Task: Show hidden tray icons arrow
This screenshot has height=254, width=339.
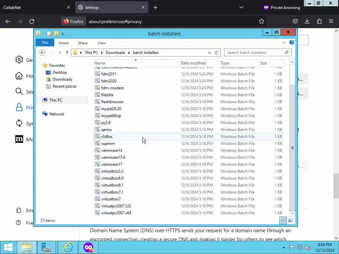Action: (x=284, y=247)
